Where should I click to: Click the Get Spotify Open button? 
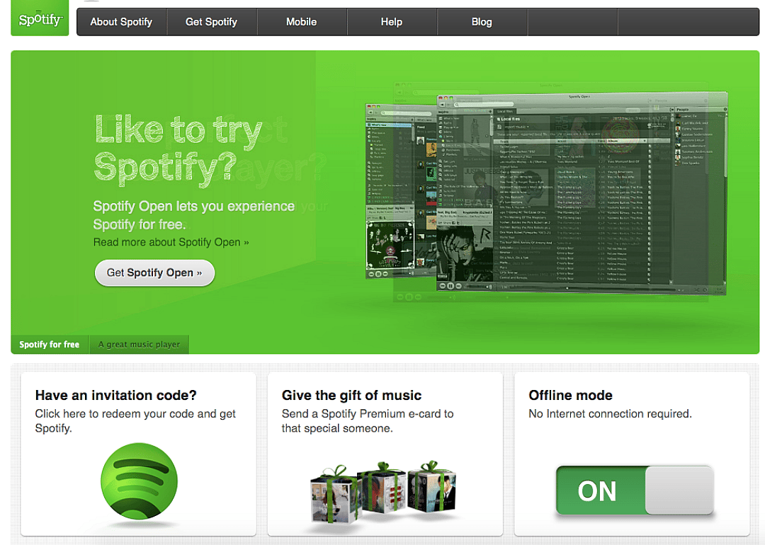(x=154, y=273)
